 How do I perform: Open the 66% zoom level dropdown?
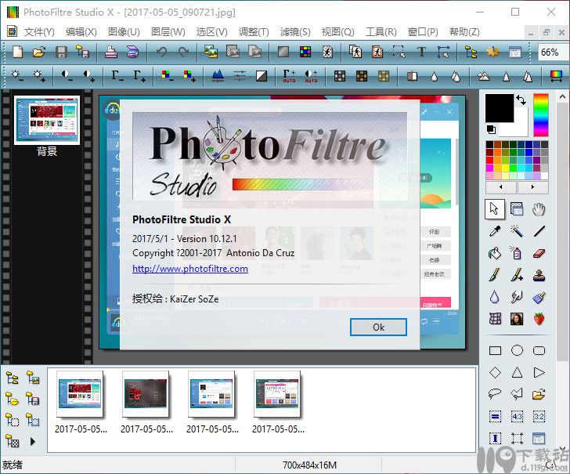(x=552, y=52)
